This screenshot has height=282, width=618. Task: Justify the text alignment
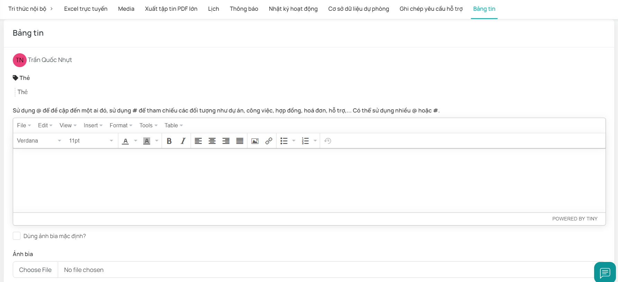(240, 141)
